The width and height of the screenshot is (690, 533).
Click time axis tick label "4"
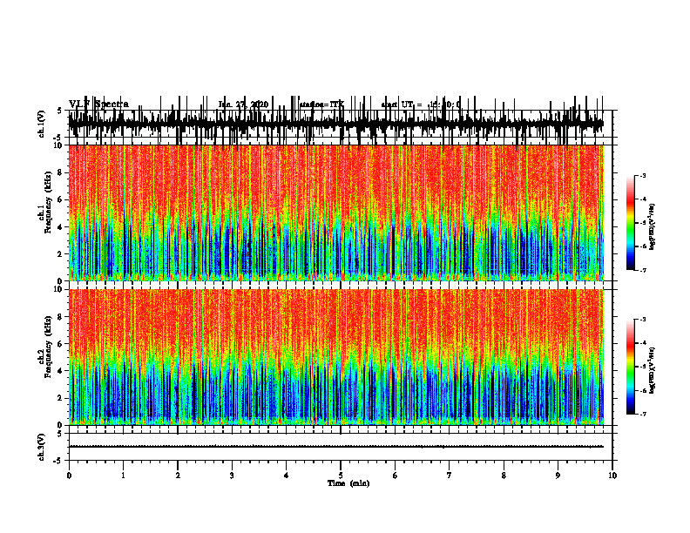point(287,476)
